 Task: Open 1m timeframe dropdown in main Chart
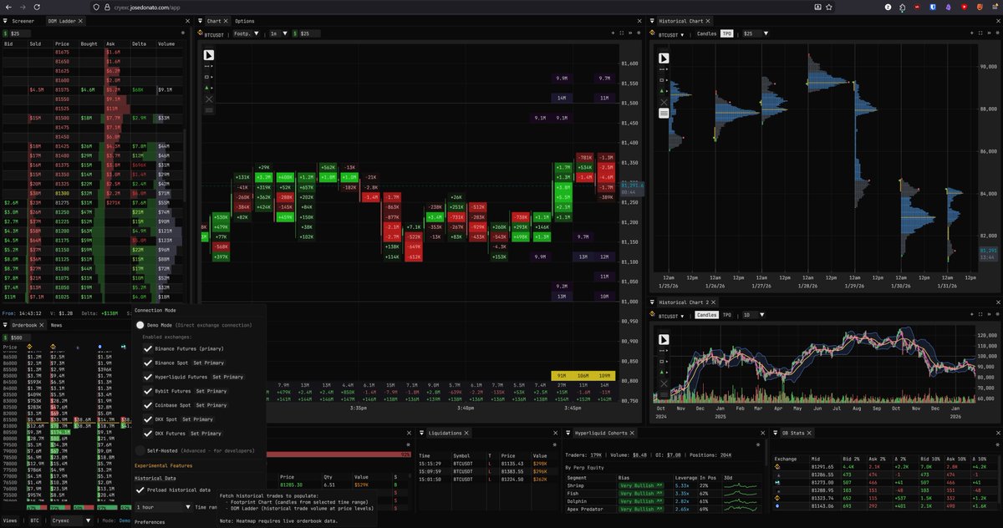pos(278,34)
